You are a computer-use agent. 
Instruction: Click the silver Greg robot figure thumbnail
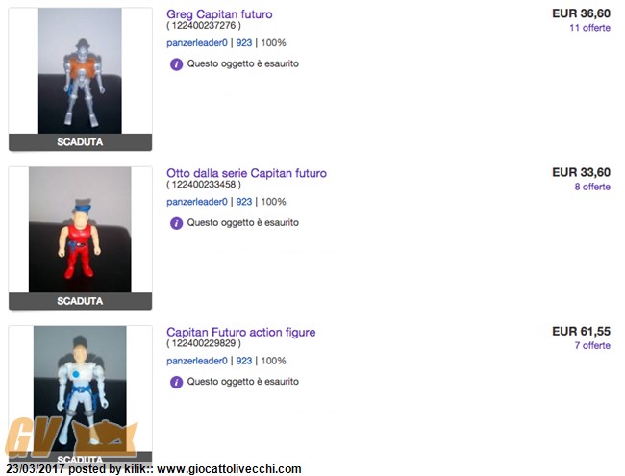pos(80,70)
